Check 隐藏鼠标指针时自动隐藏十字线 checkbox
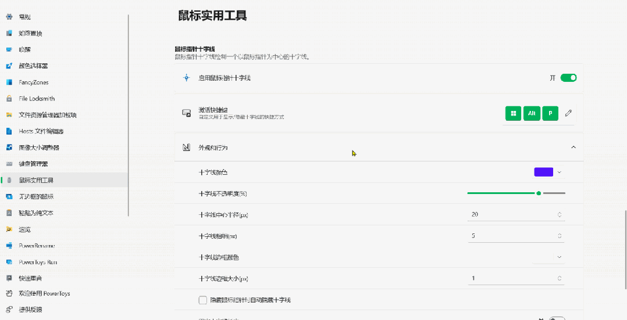627x320 pixels. point(203,300)
